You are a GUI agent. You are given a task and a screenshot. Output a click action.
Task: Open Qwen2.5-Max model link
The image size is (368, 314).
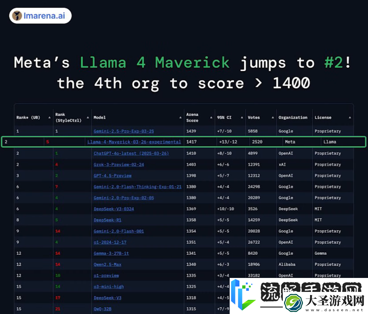pos(107,265)
